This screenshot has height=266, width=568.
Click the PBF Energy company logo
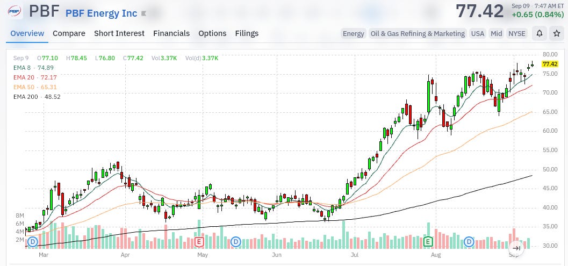coord(15,11)
